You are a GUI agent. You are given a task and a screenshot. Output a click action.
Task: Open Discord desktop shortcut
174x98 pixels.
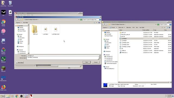click(x=3, y=41)
